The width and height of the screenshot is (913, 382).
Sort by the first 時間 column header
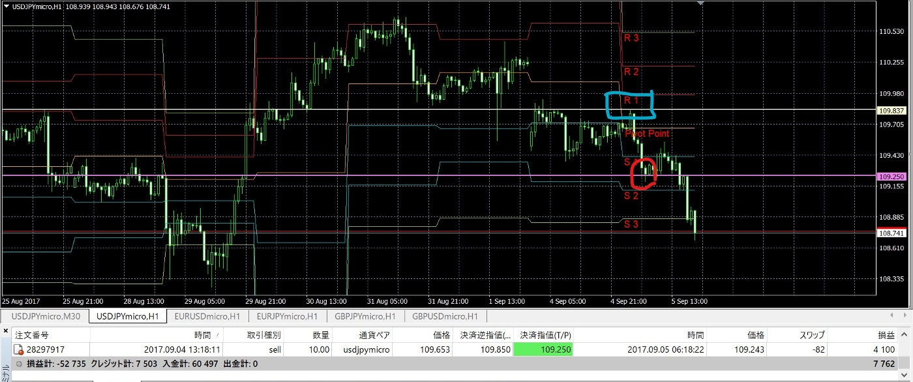pyautogui.click(x=202, y=335)
